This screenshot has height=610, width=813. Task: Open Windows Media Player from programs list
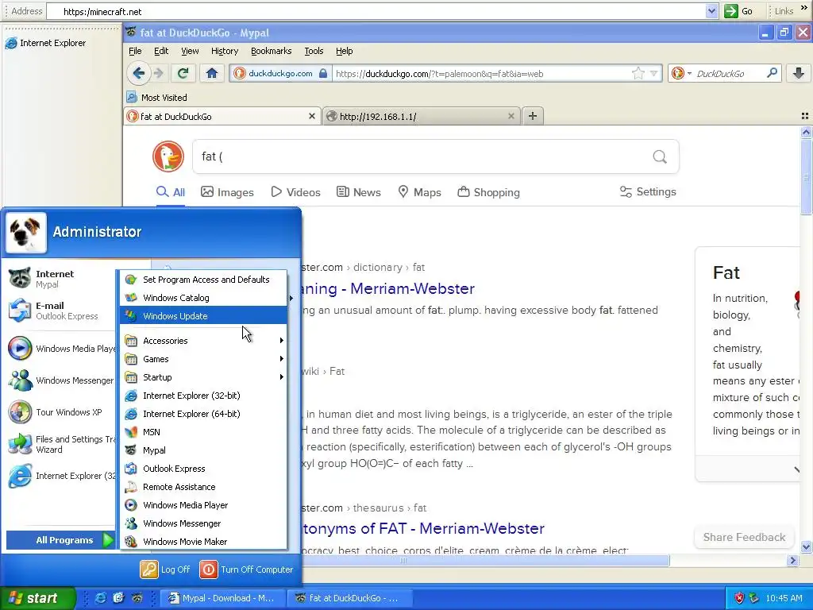203,505
